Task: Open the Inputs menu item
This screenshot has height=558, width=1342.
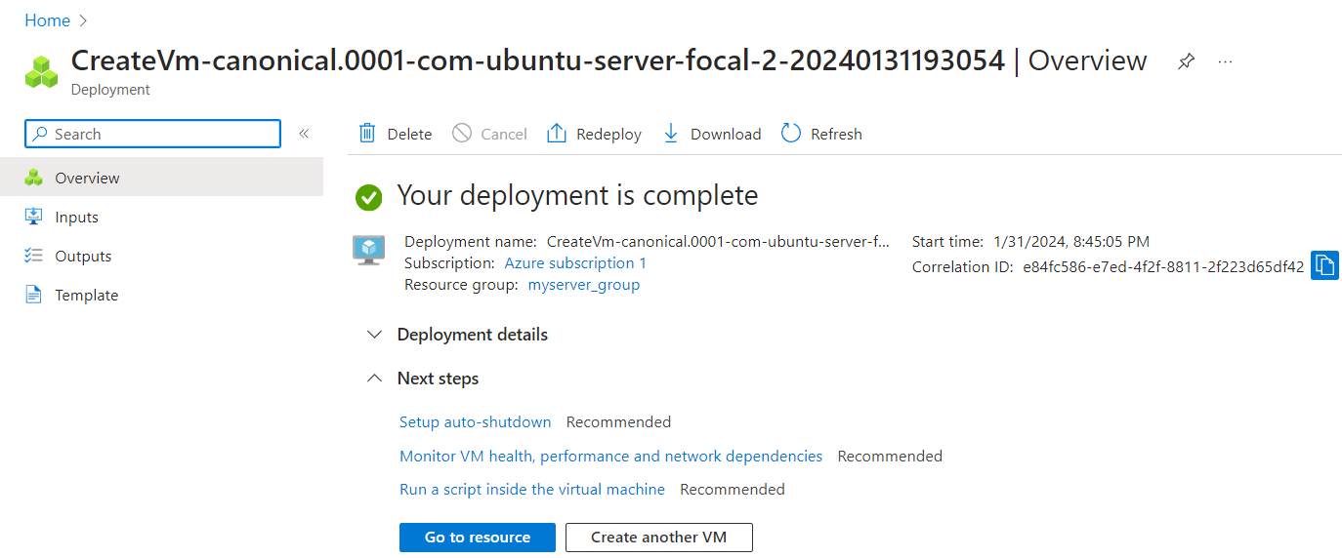Action: pos(161,217)
